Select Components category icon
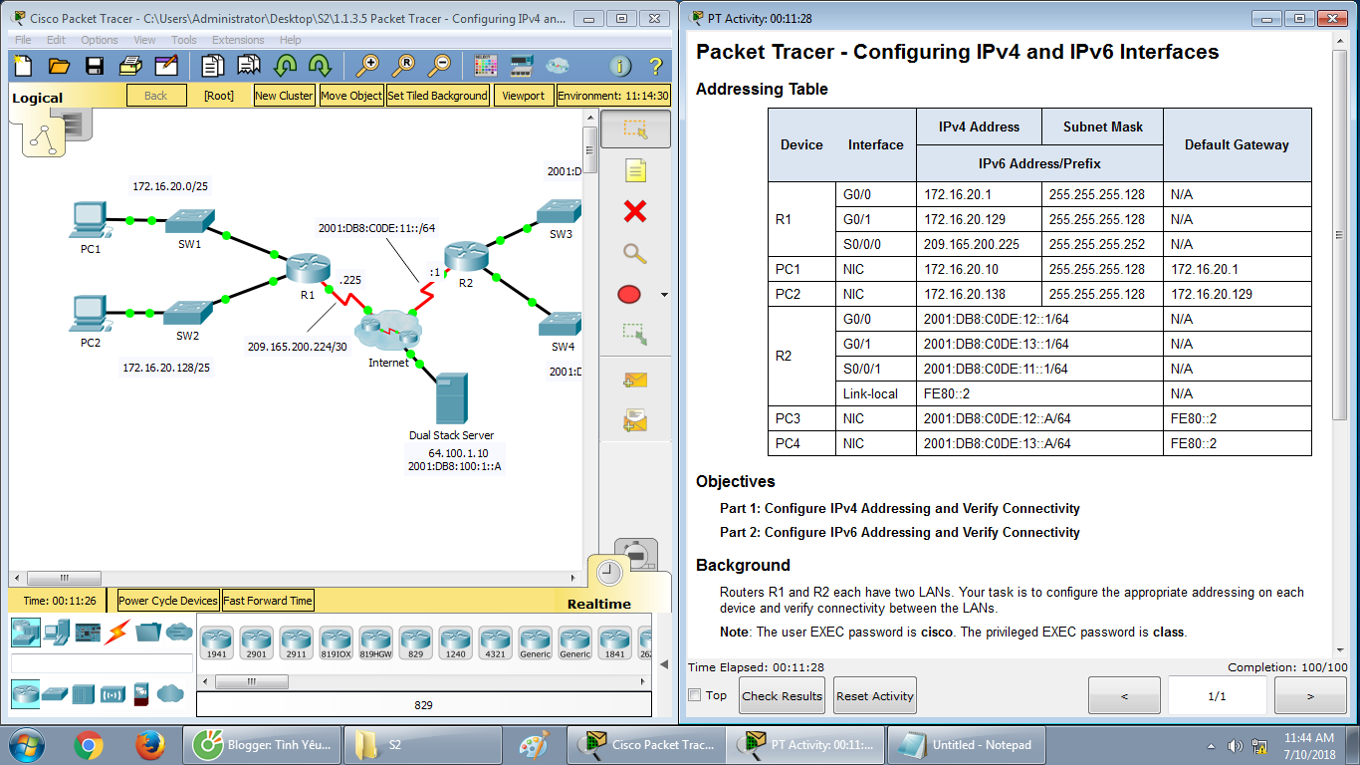Screen dimensions: 1360x765 (x=89, y=632)
